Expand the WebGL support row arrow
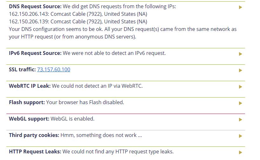The height and width of the screenshot is (160, 260). pyautogui.click(x=240, y=120)
